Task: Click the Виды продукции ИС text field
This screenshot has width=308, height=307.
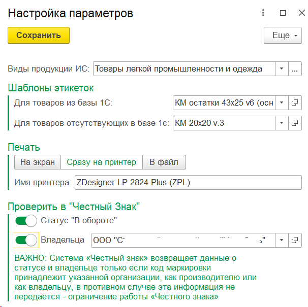Action: (183, 69)
